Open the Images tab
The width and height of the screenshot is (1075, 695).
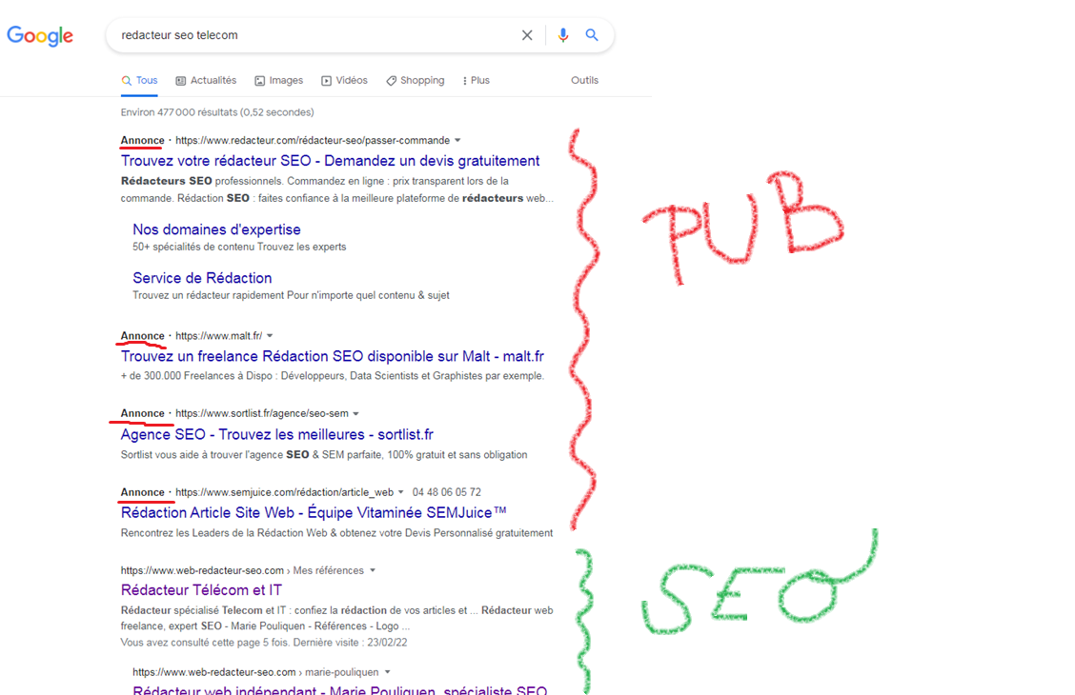279,80
